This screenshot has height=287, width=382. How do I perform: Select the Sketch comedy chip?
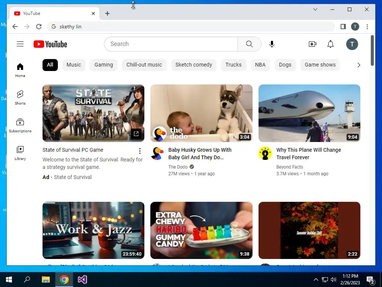coord(194,65)
